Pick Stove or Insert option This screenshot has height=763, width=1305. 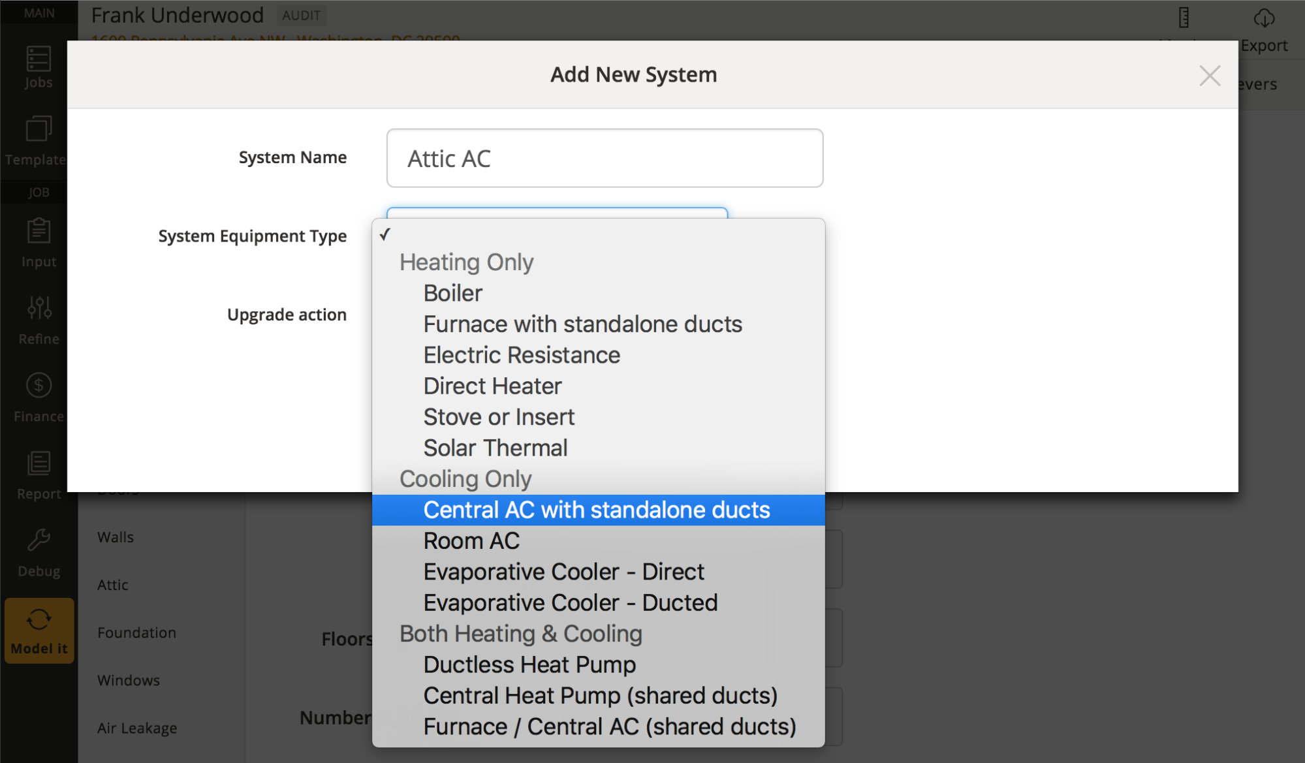(x=598, y=417)
